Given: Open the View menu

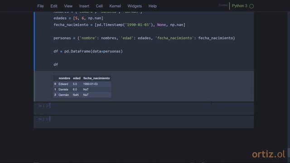Looking at the screenshot, I should 68,6.
